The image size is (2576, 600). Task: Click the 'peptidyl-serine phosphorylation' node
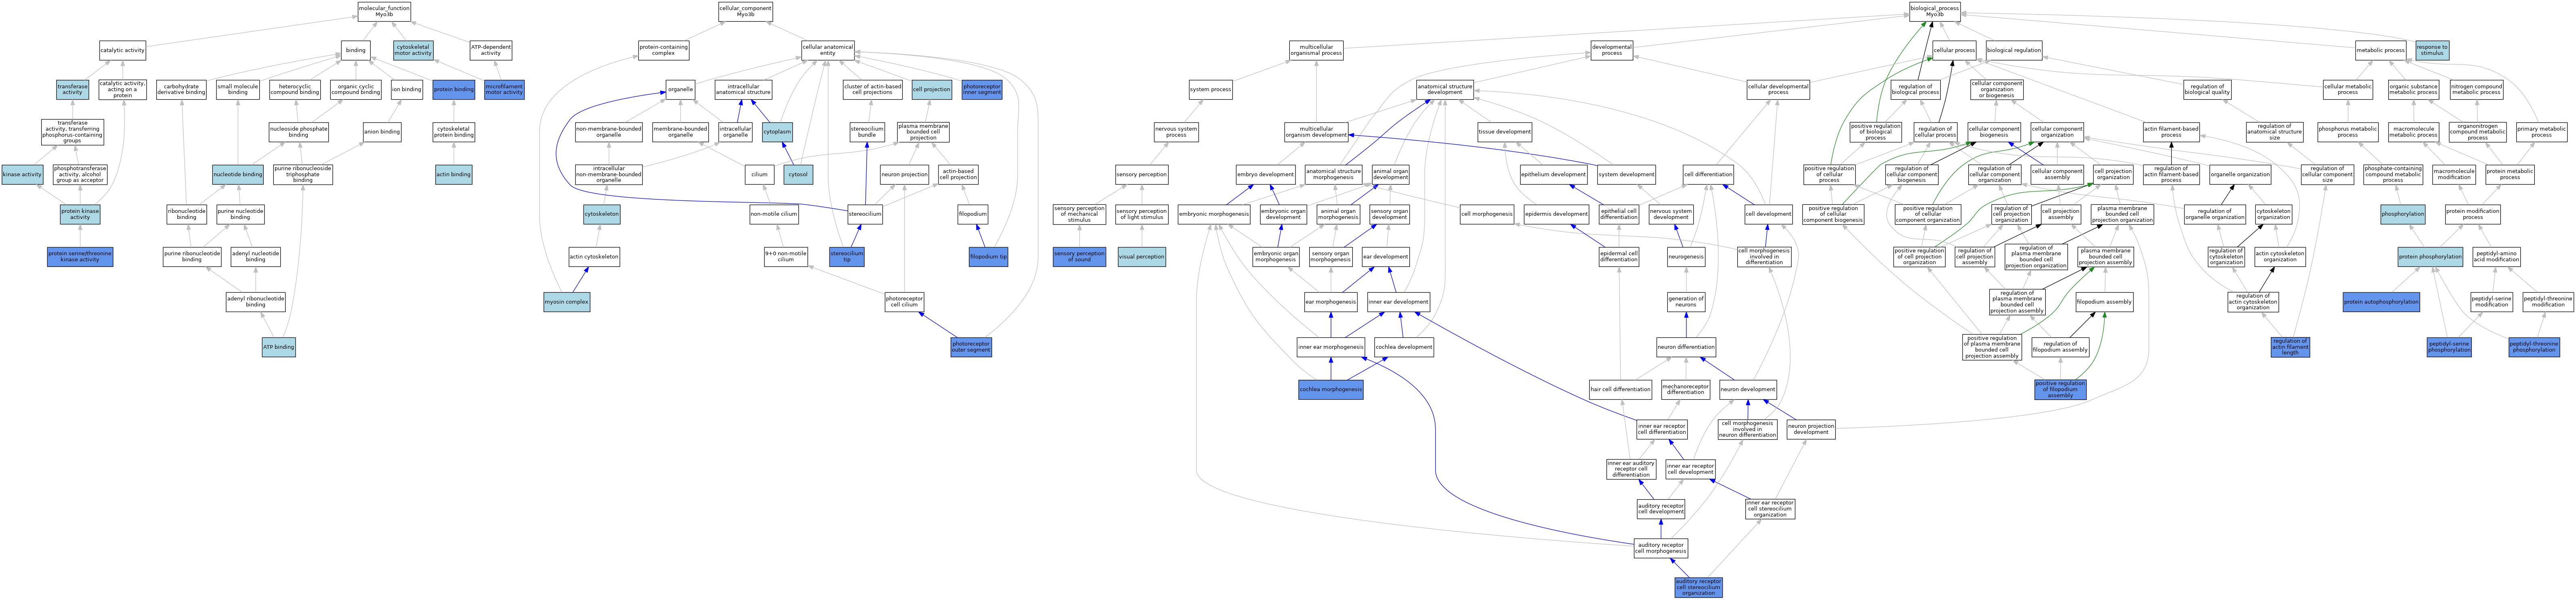2449,348
